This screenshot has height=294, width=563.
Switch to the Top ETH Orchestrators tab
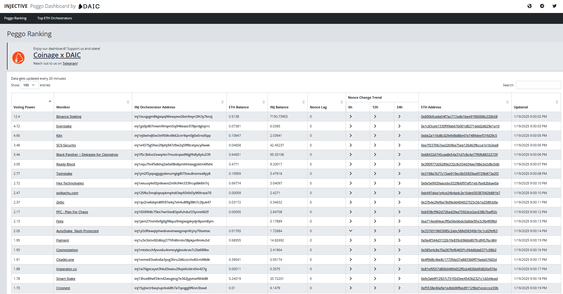coord(54,18)
